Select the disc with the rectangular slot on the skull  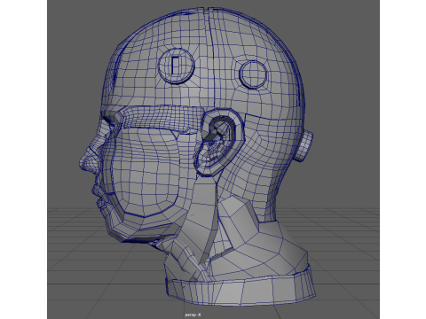coord(176,66)
